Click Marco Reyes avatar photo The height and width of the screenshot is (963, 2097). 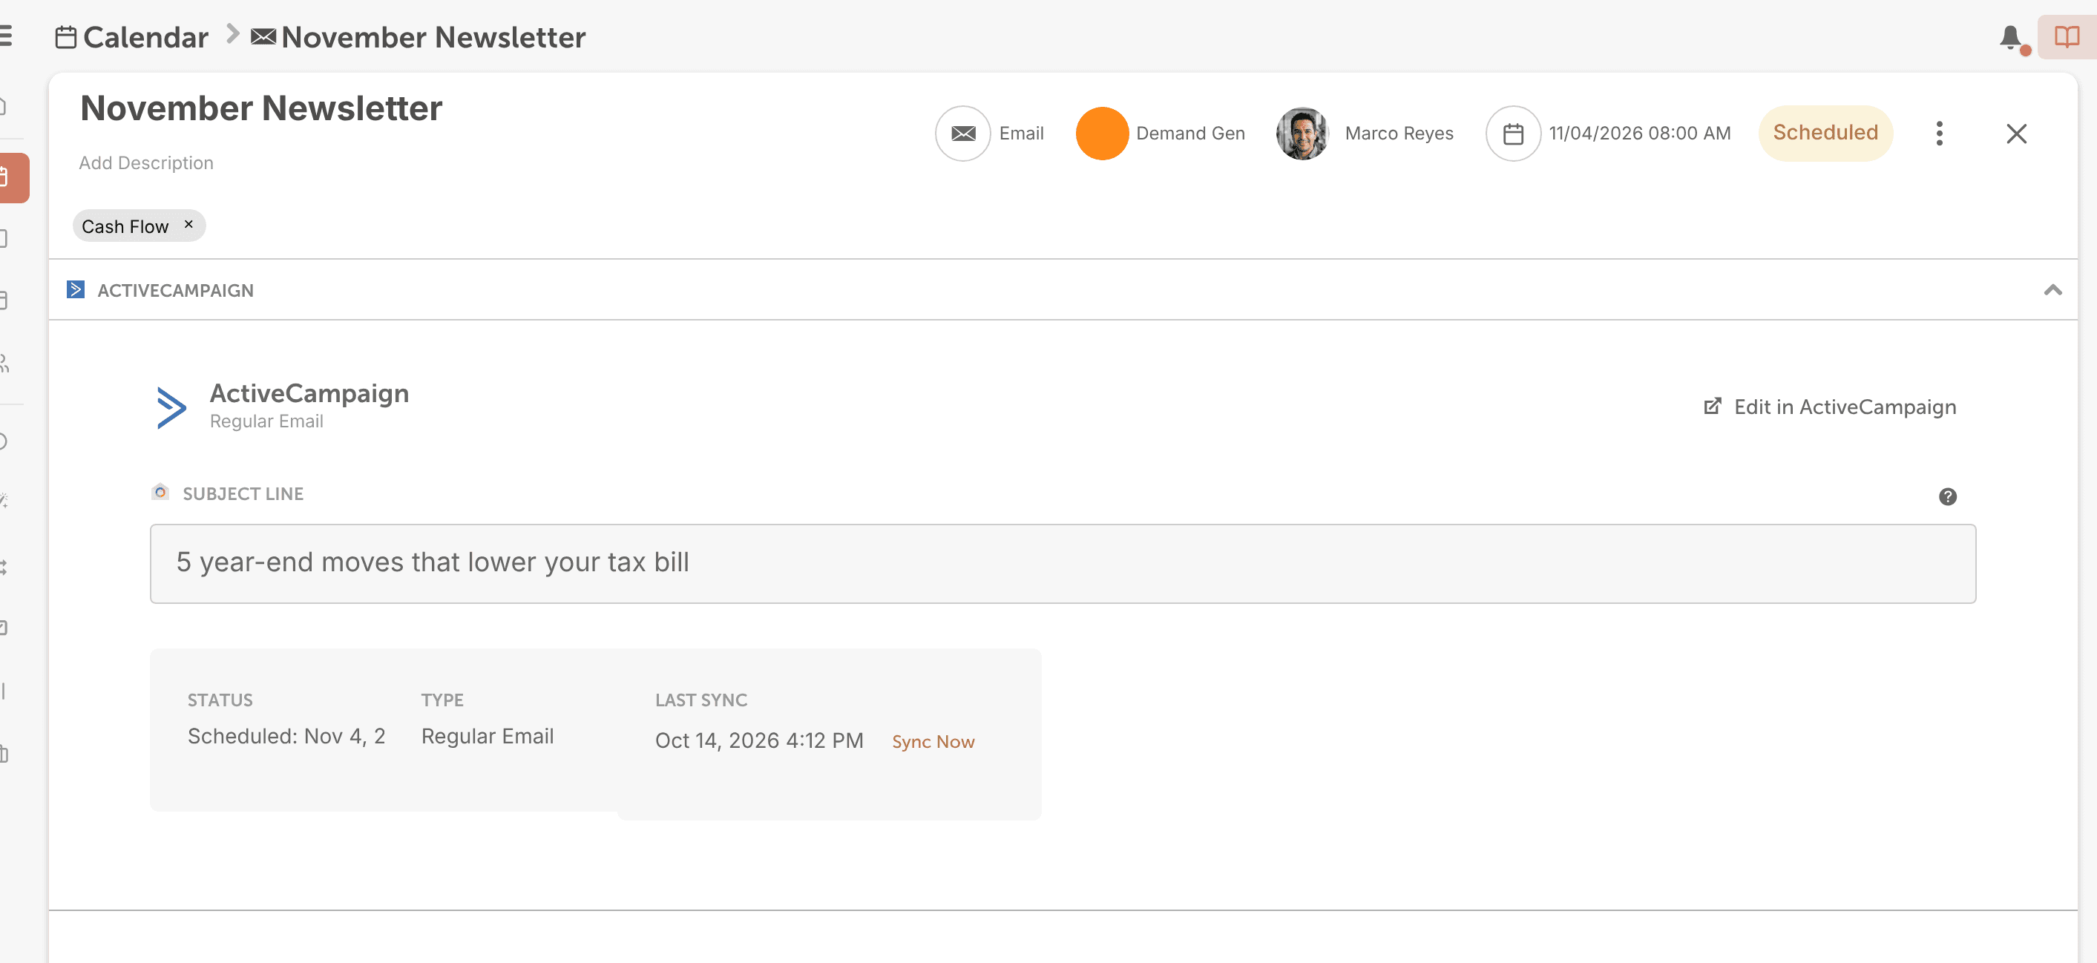[x=1302, y=134]
